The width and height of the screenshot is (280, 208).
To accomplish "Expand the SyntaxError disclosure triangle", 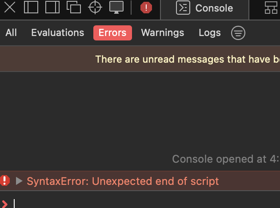I will click(x=19, y=181).
